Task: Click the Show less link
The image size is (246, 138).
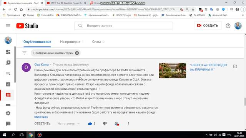Action: click(41, 117)
